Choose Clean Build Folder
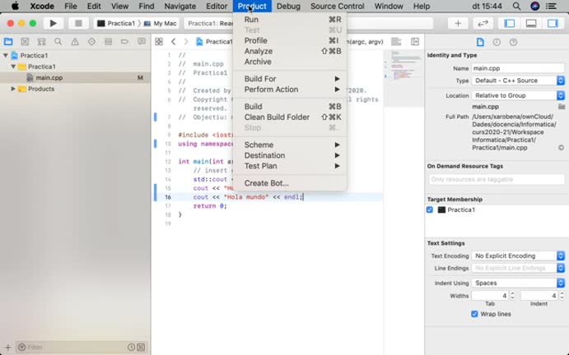Screen dimensions: 569x355 point(290,117)
